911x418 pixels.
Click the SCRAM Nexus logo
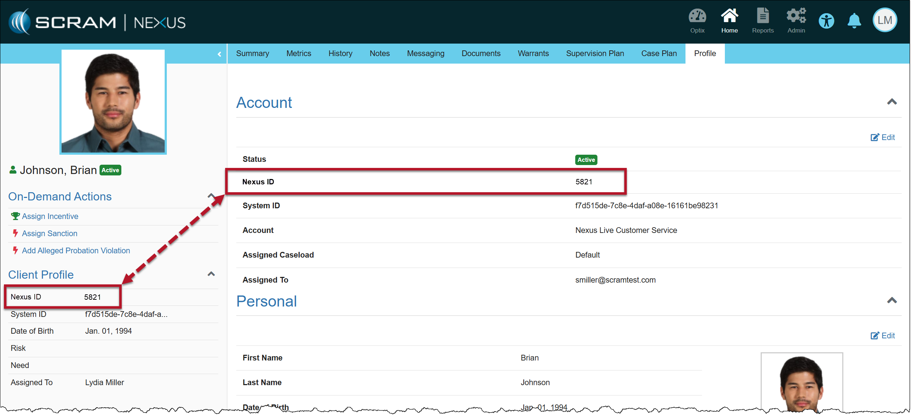[97, 22]
